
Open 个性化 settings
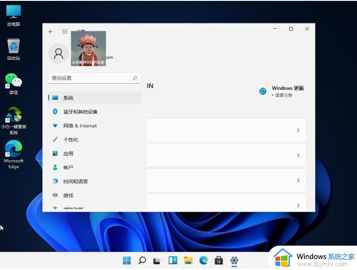(95, 139)
